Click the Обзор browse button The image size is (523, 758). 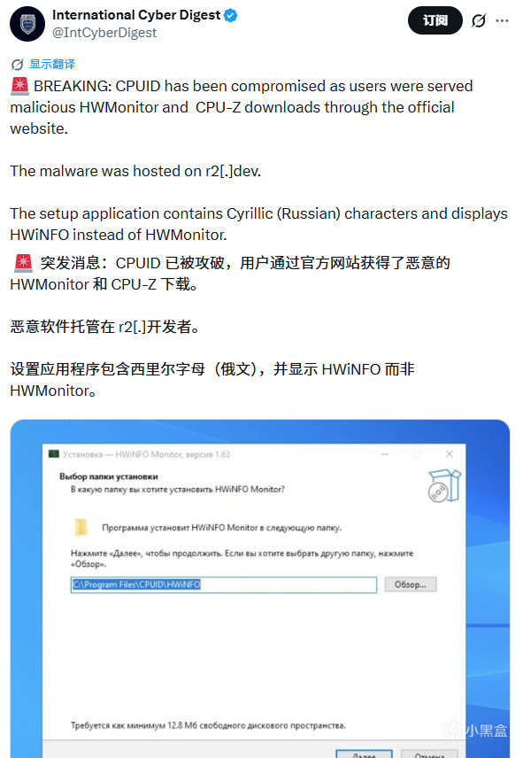point(411,584)
